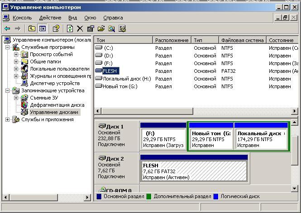Toggle the console tree show/hide button
Viewport: 301px width, 213px height.
click(x=42, y=28)
